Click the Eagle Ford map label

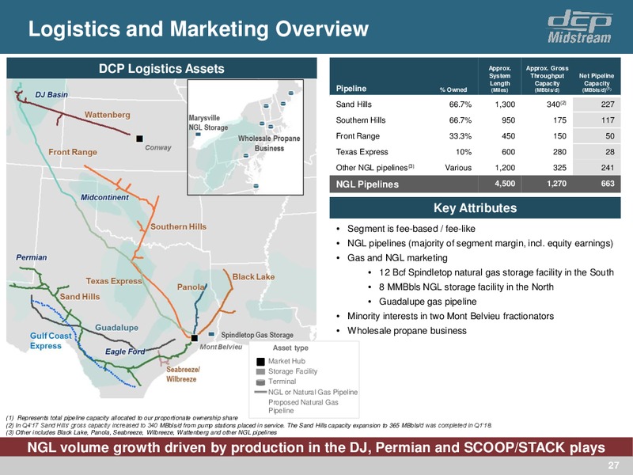tap(125, 351)
